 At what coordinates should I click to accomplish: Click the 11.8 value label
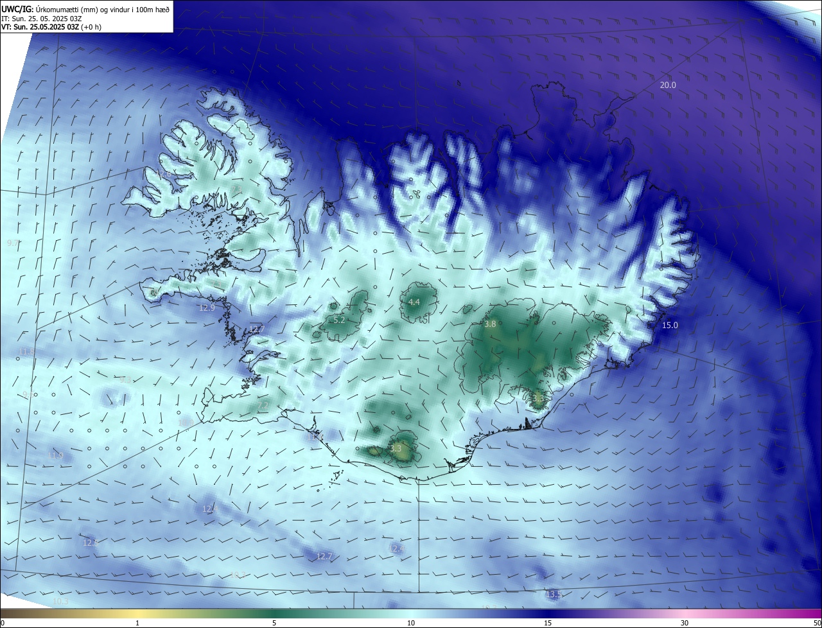pos(27,351)
